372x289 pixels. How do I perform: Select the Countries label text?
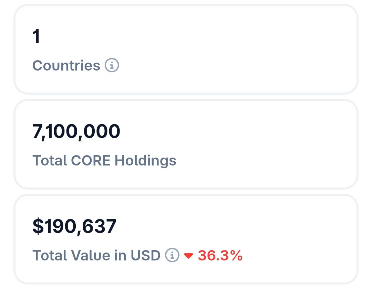point(66,65)
